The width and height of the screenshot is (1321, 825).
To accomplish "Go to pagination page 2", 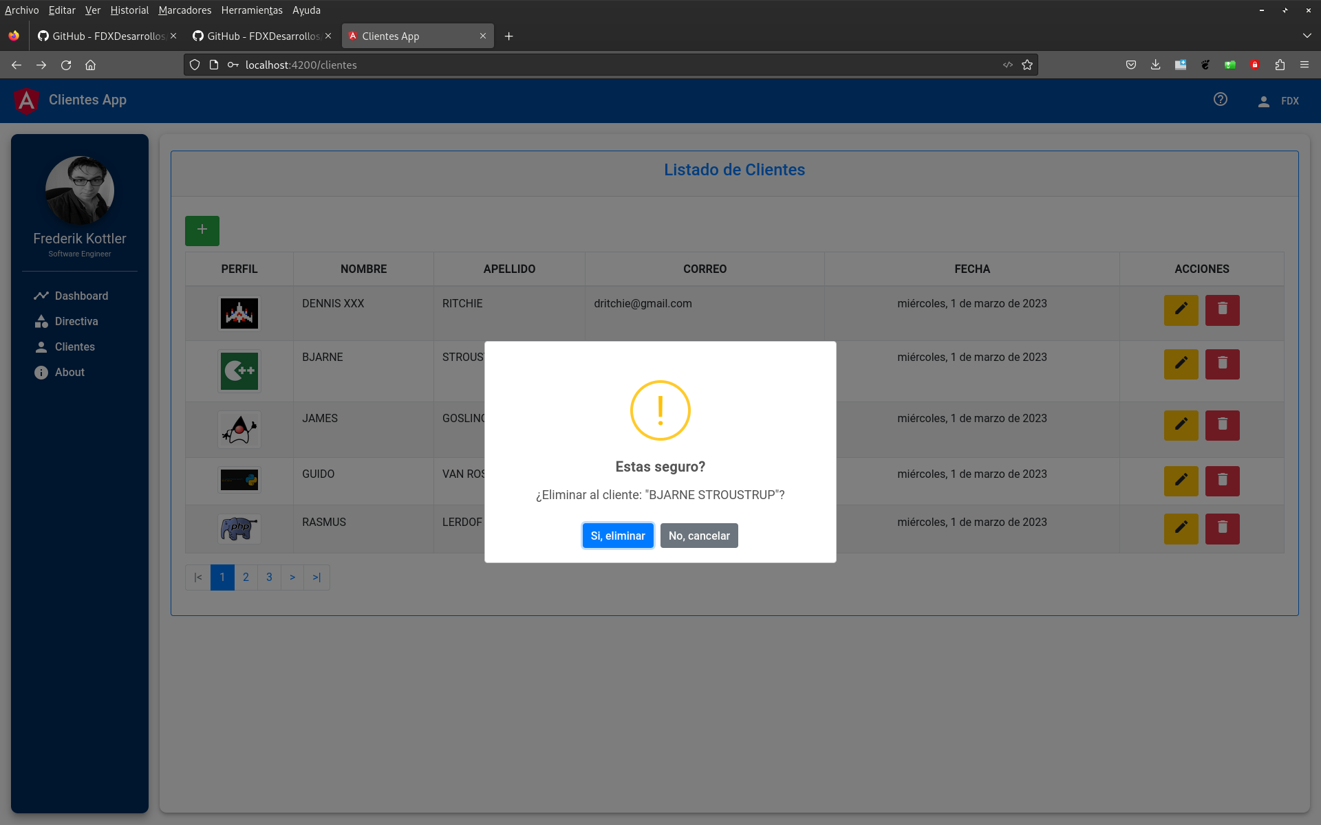I will tap(246, 577).
